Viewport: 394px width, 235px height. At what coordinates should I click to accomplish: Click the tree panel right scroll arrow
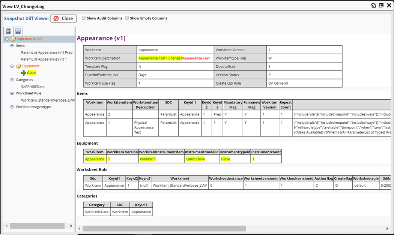[71, 226]
